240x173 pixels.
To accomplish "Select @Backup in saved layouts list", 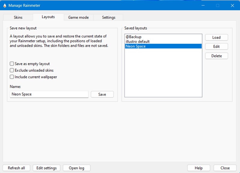I will click(x=133, y=37).
